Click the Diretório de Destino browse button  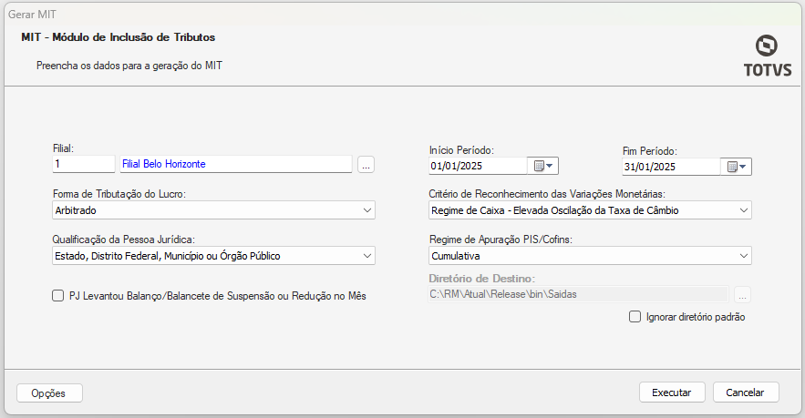point(742,294)
